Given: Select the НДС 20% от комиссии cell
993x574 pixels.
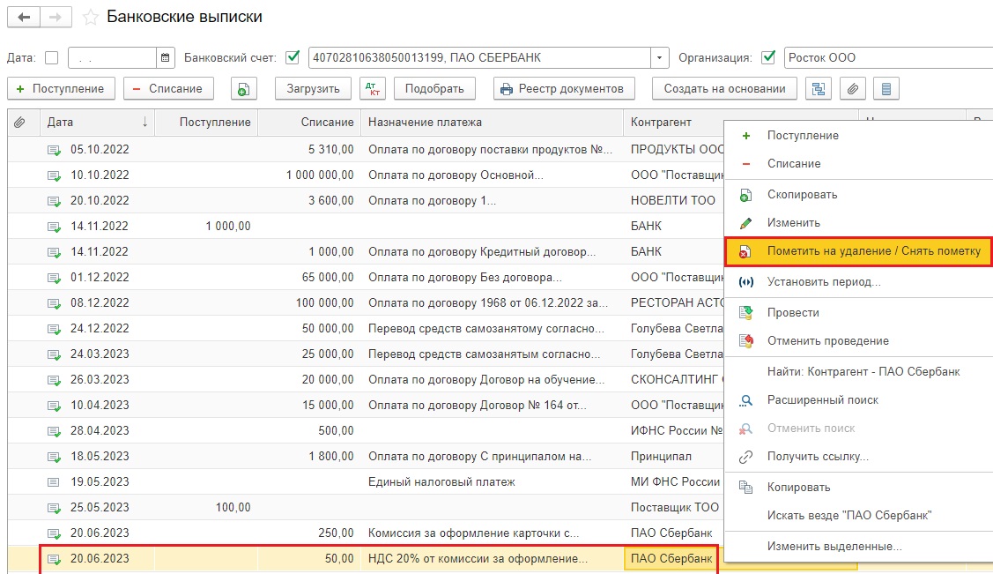Looking at the screenshot, I should coord(492,559).
